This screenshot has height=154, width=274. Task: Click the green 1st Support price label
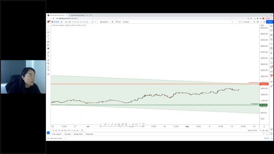(x=264, y=105)
